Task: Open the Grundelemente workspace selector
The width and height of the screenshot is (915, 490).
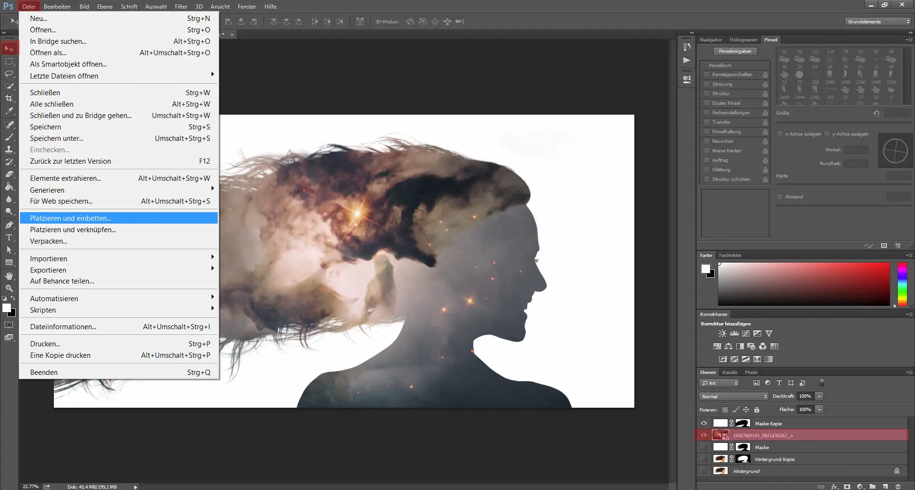Action: tap(877, 21)
